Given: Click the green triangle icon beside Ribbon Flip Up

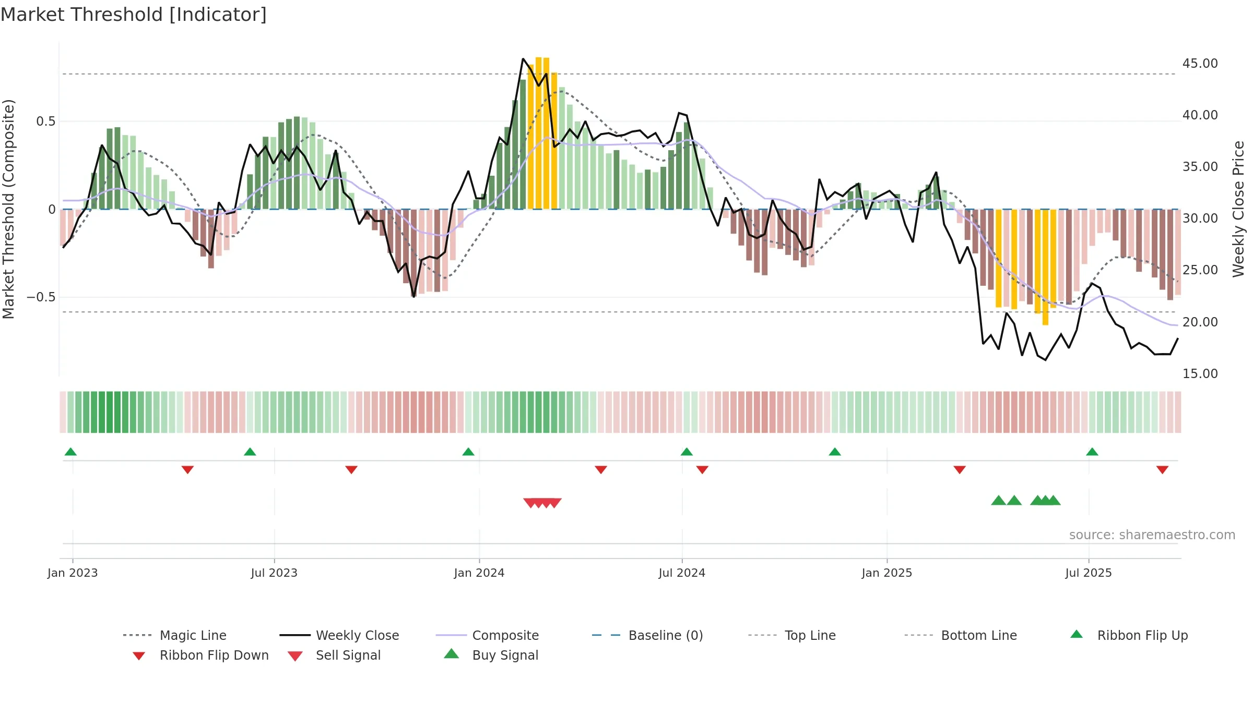Looking at the screenshot, I should [x=1077, y=634].
